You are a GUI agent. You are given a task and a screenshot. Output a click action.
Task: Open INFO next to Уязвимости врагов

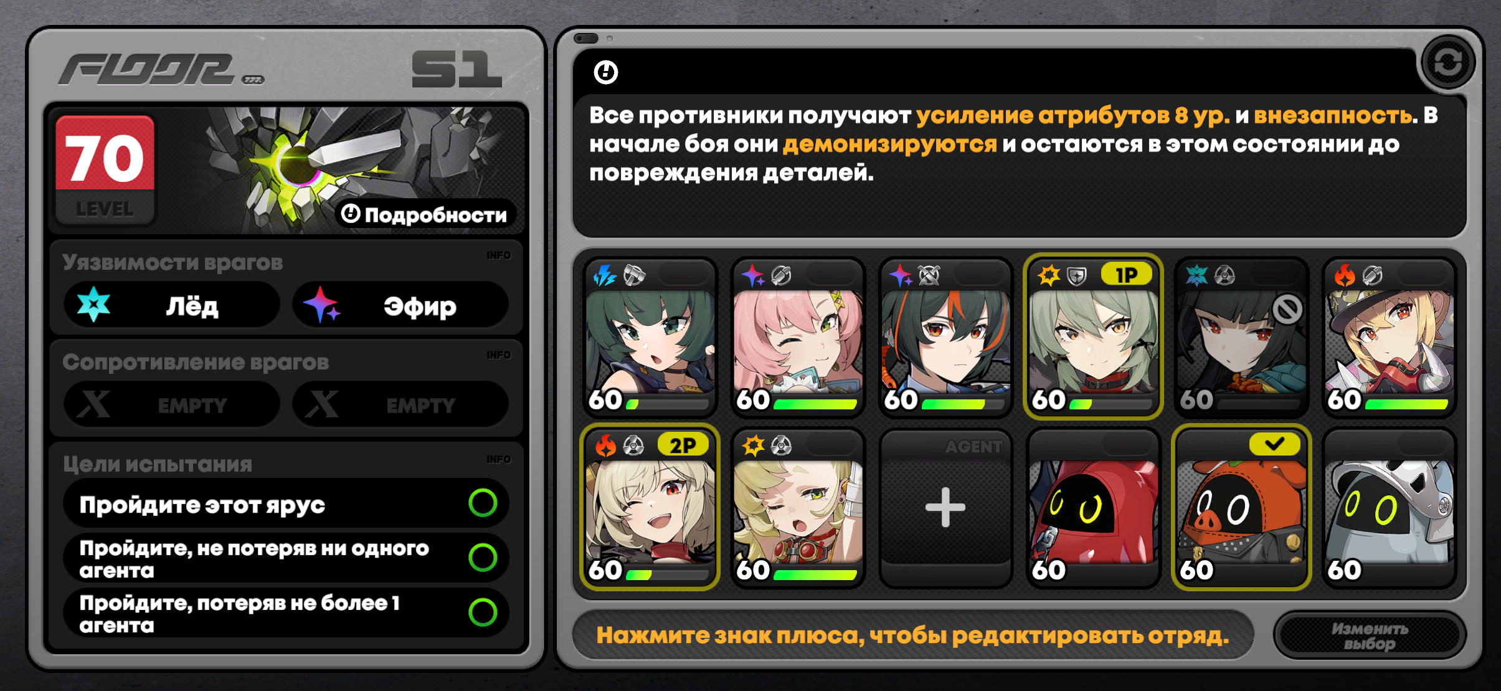tap(499, 255)
